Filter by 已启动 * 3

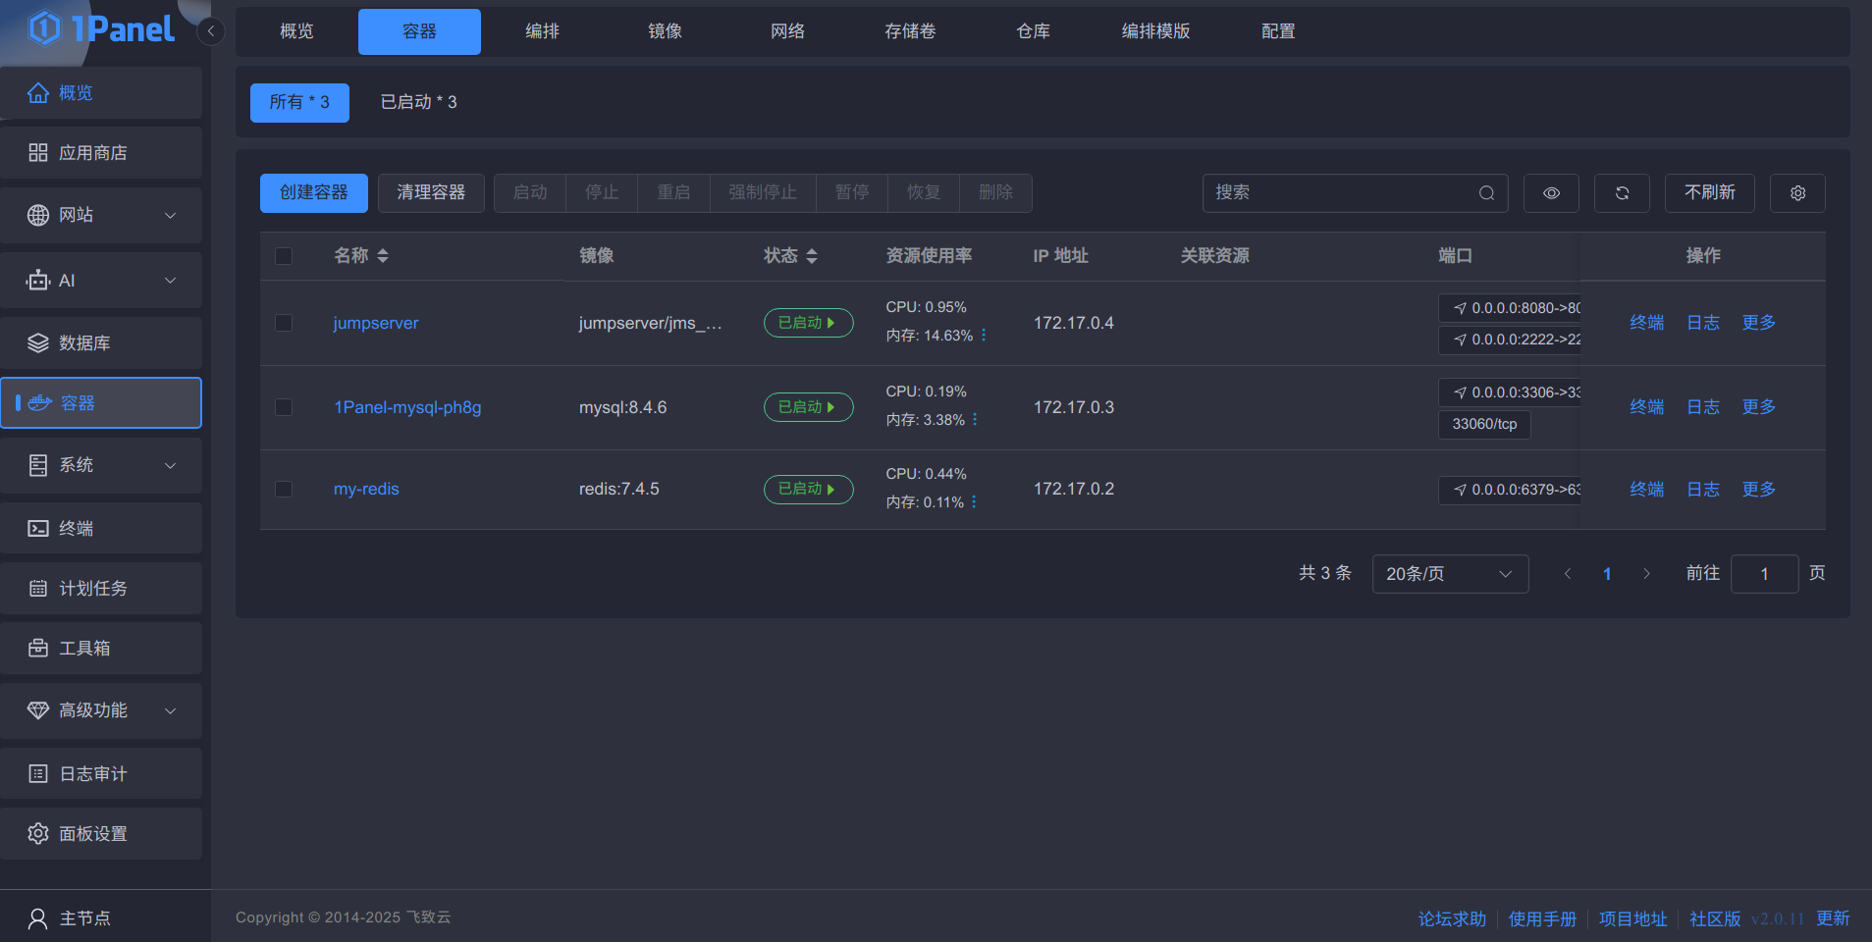click(418, 102)
